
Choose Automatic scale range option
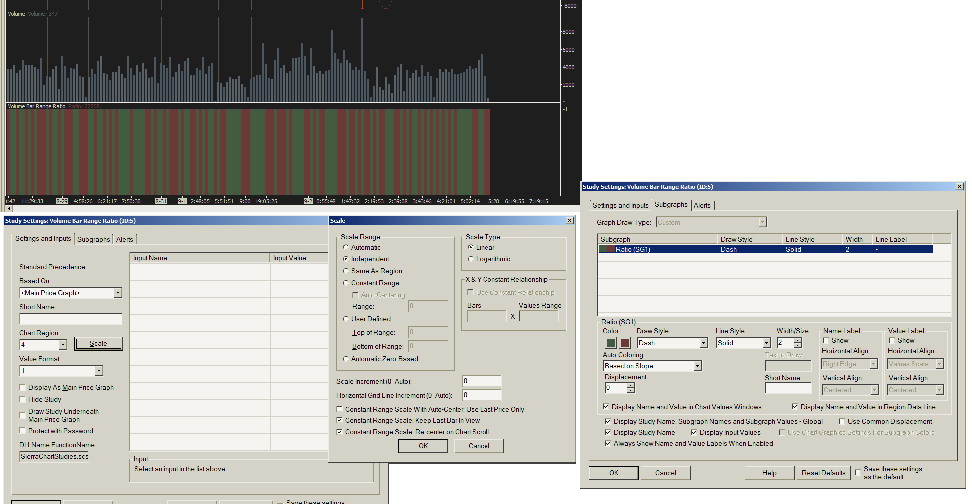click(x=346, y=247)
